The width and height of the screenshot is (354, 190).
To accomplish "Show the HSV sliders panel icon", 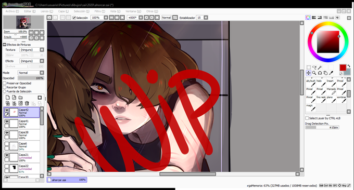I will pos(320,18).
